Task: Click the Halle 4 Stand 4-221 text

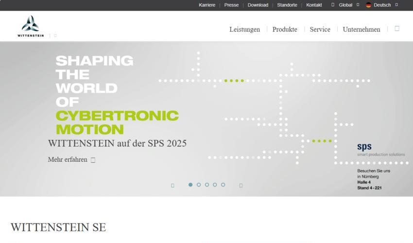Action: pyautogui.click(x=369, y=185)
